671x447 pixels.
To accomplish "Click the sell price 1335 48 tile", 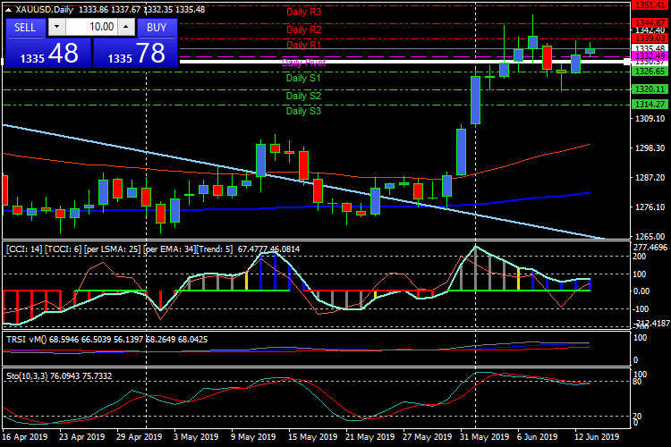I will click(x=47, y=54).
